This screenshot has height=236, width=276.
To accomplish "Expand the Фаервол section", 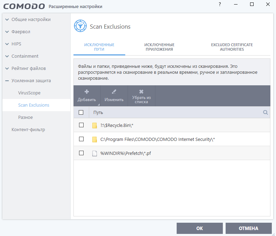I will point(7,32).
